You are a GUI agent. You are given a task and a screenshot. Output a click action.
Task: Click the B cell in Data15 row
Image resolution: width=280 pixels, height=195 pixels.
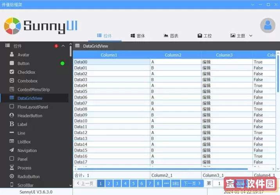click(176, 150)
